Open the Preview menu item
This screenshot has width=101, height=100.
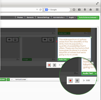pos(20,17)
